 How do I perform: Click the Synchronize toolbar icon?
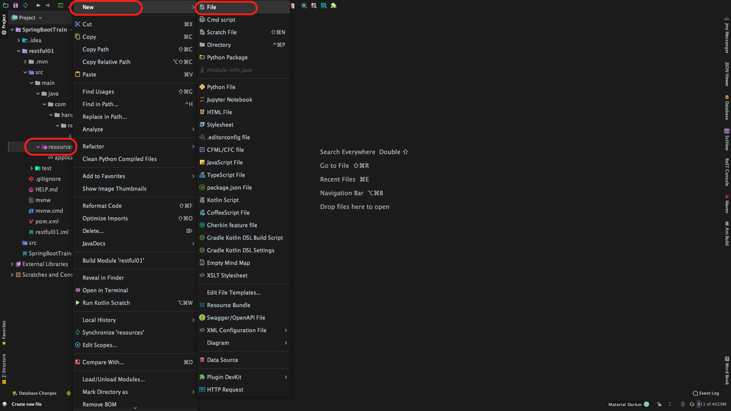26,5
